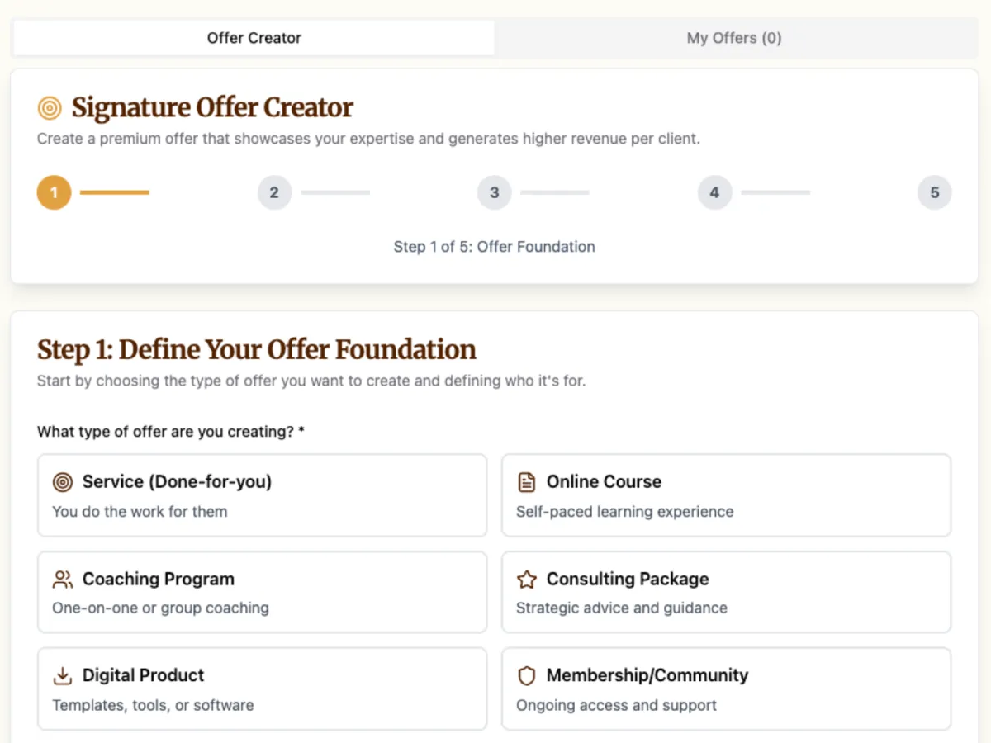The height and width of the screenshot is (743, 991).
Task: Click the people icon for Coaching Program
Action: tap(63, 579)
